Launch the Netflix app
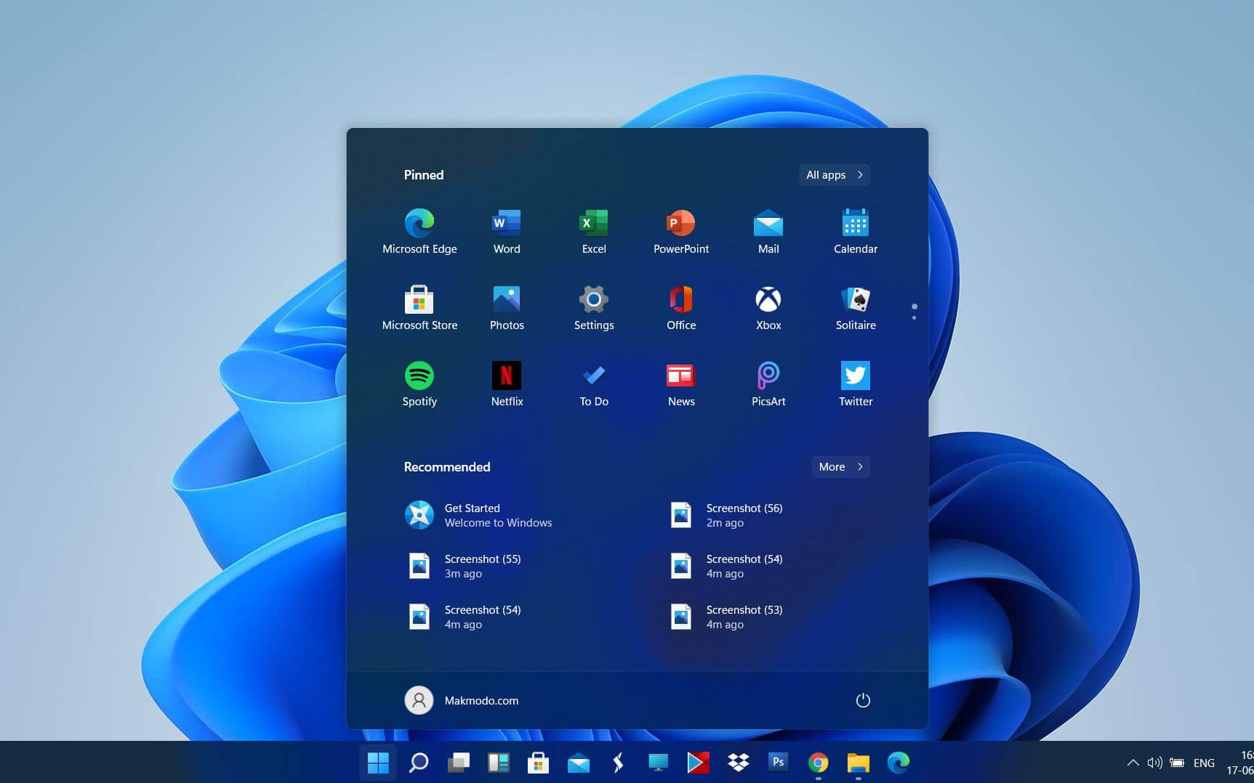Viewport: 1254px width, 783px height. (507, 384)
